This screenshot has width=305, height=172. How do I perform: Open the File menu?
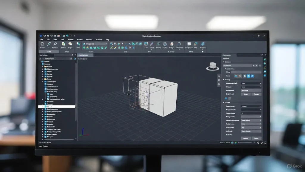pyautogui.click(x=42, y=40)
